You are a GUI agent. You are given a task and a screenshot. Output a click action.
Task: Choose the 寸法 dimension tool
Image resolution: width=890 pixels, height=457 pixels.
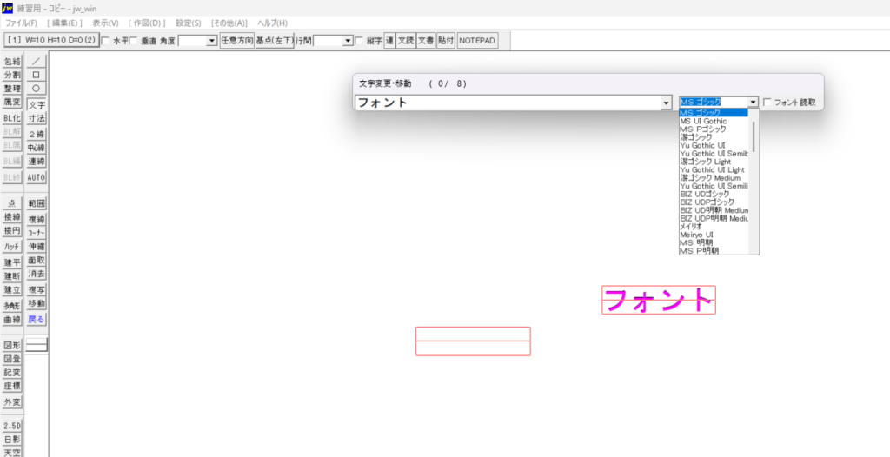(36, 118)
